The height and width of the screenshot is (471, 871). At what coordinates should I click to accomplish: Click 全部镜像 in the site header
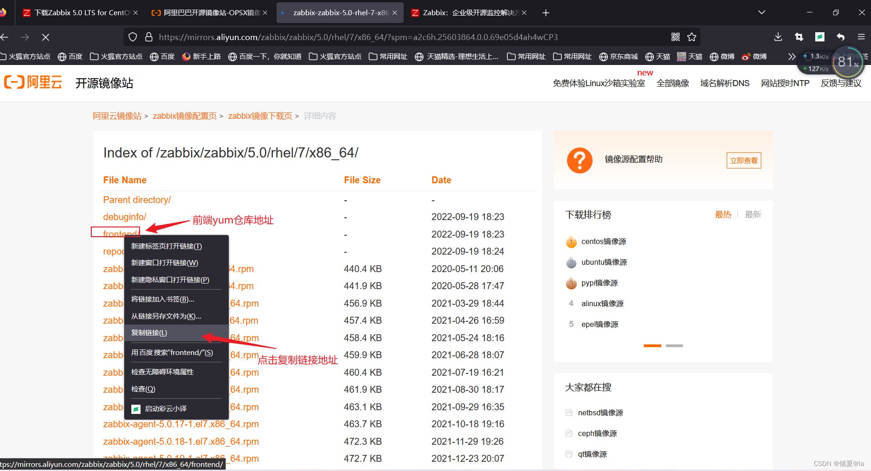[x=673, y=83]
